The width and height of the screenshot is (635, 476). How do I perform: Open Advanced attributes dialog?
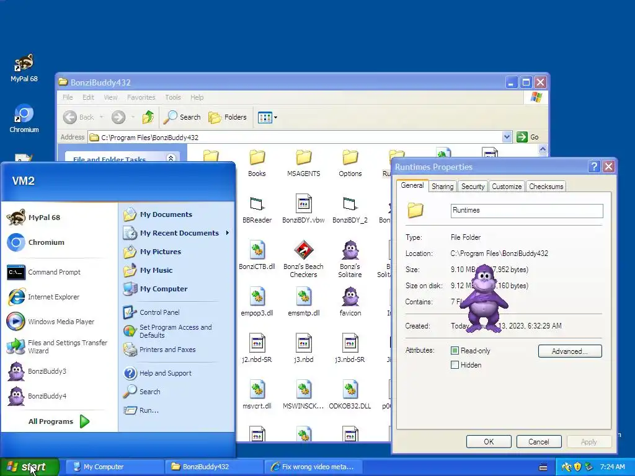pyautogui.click(x=570, y=351)
